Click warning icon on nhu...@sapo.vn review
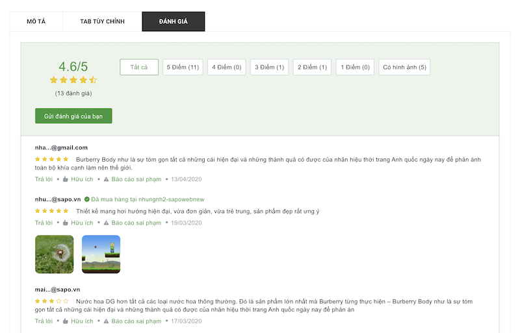The width and height of the screenshot is (520, 333). point(106,223)
